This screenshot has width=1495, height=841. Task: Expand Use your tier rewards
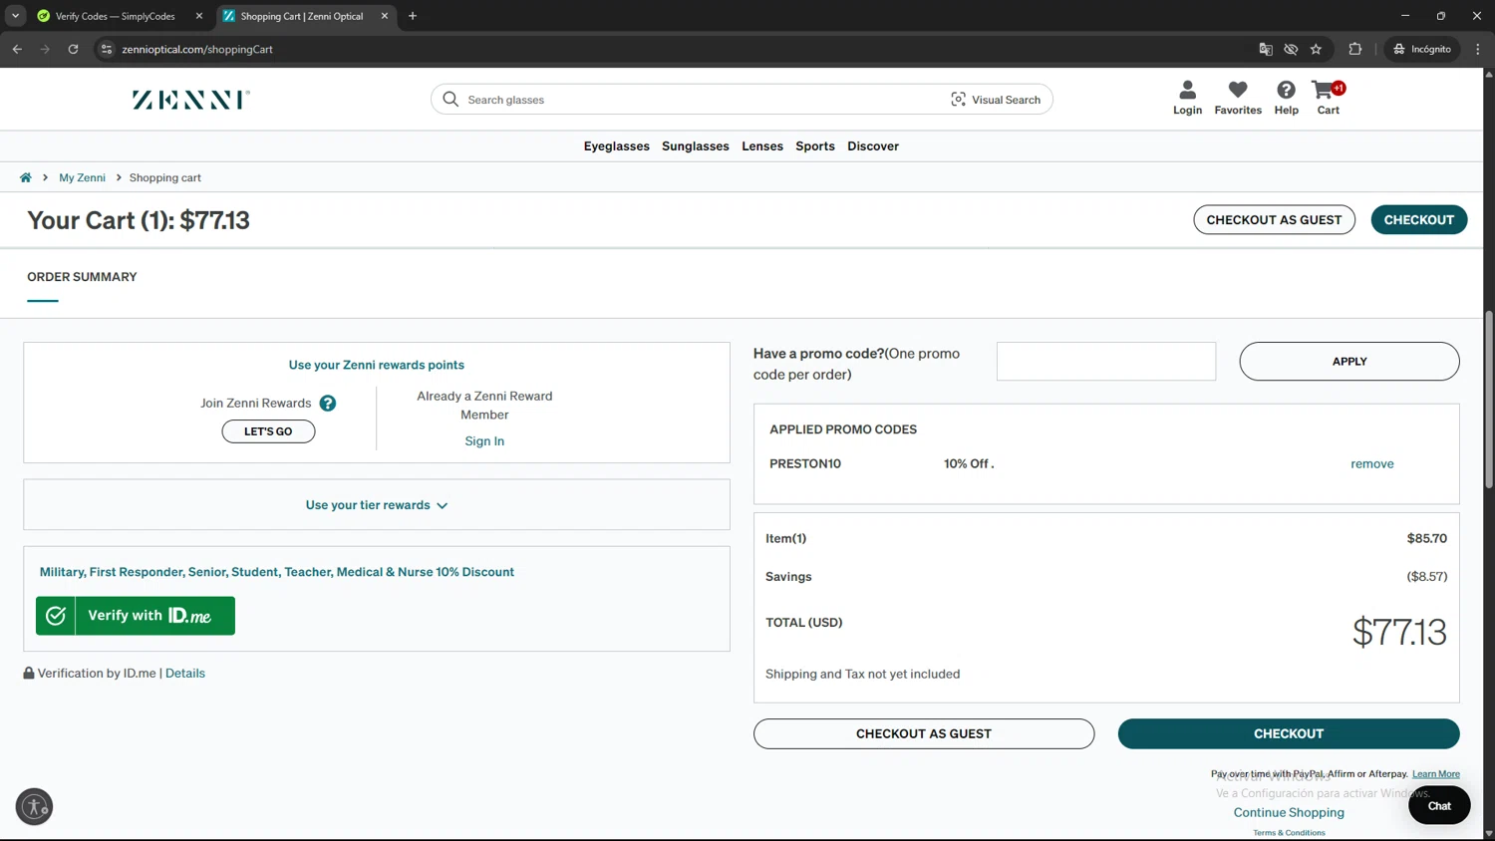[x=377, y=505]
